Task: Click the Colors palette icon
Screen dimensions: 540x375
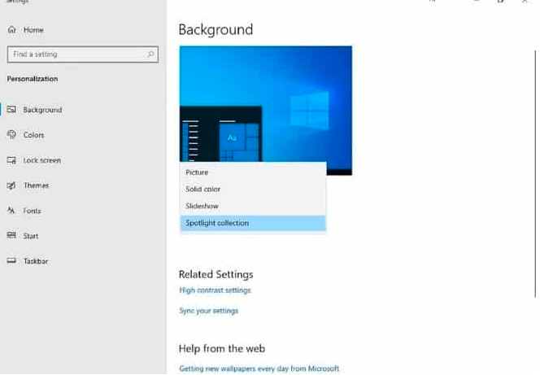Action: click(11, 135)
